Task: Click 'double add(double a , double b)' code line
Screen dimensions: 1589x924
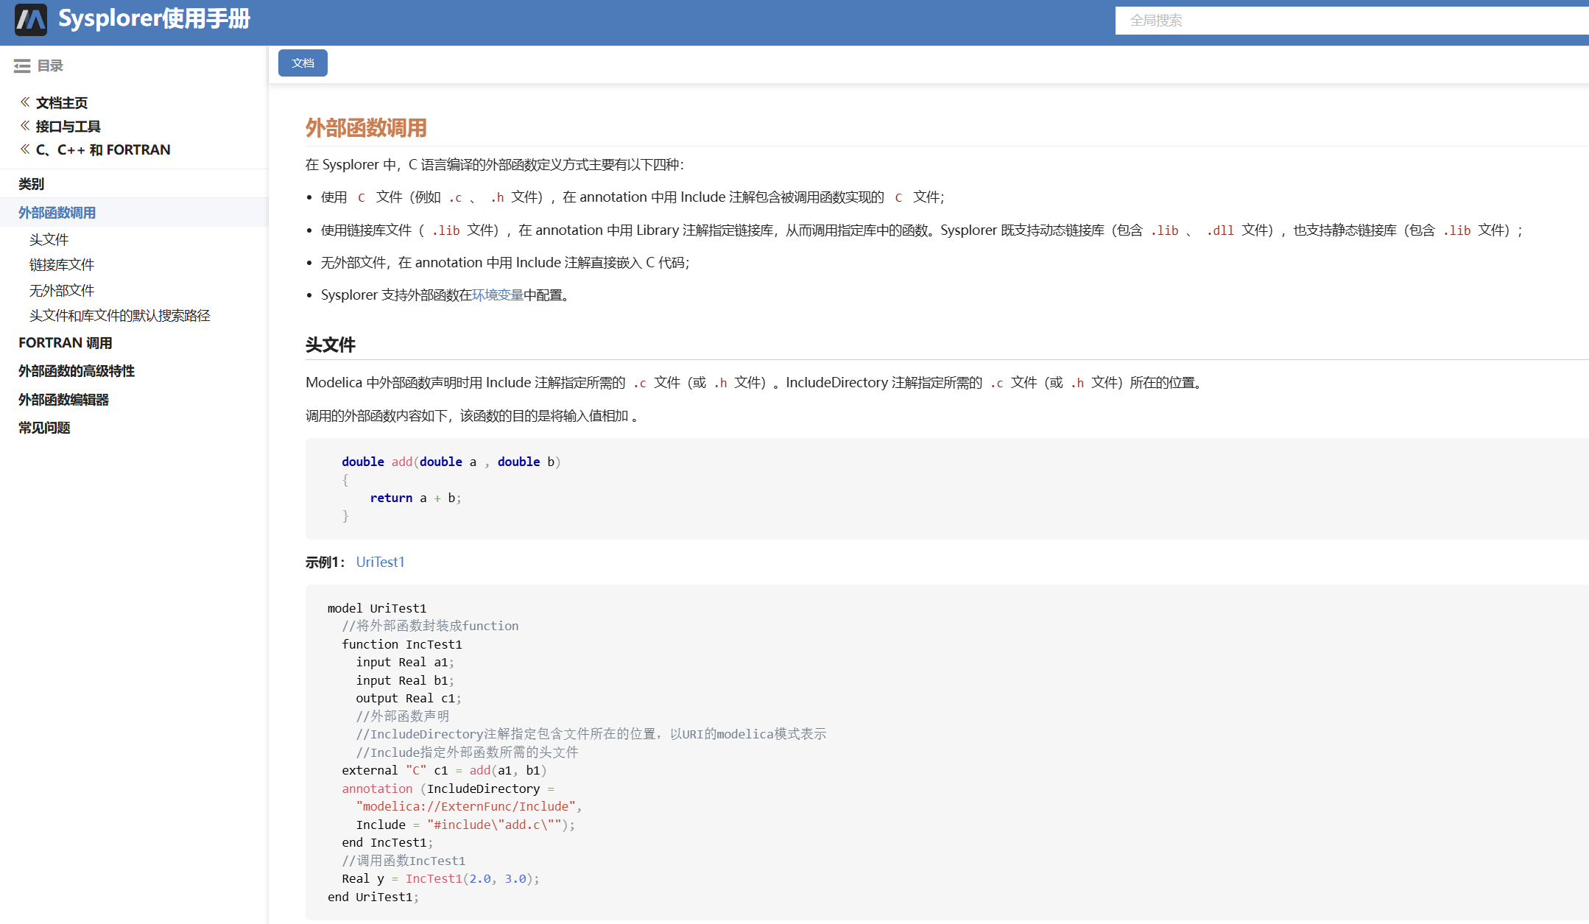Action: 451,462
